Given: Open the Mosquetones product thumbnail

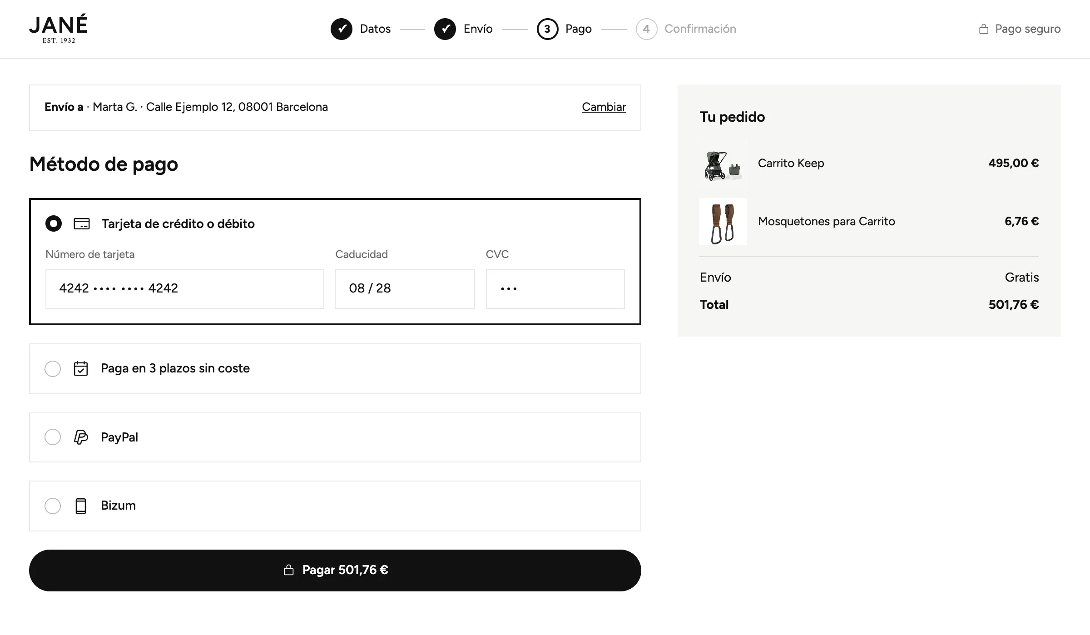Looking at the screenshot, I should point(723,222).
